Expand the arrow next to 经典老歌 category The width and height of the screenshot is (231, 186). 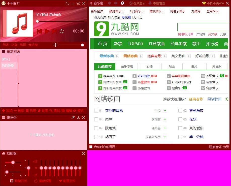coord(165,56)
